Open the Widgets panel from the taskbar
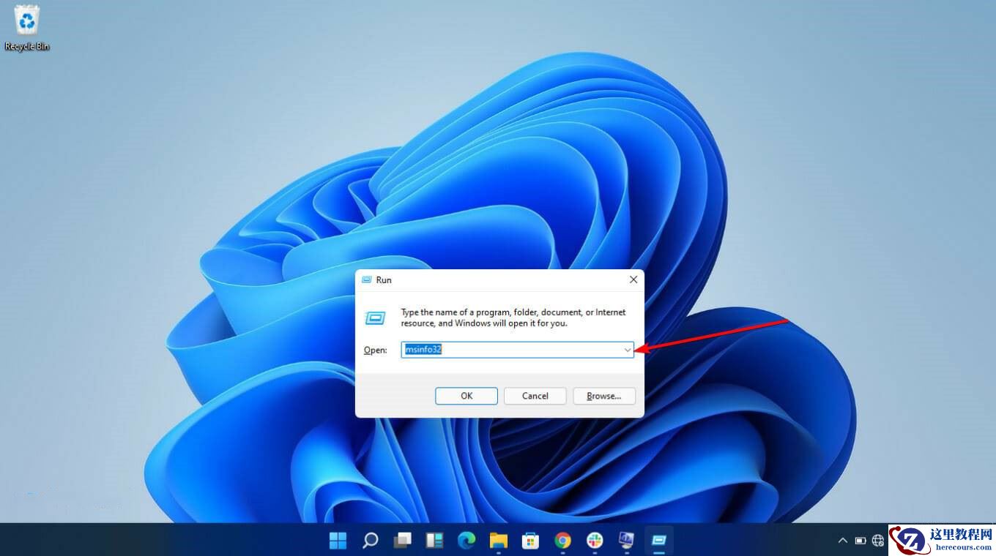 point(434,540)
